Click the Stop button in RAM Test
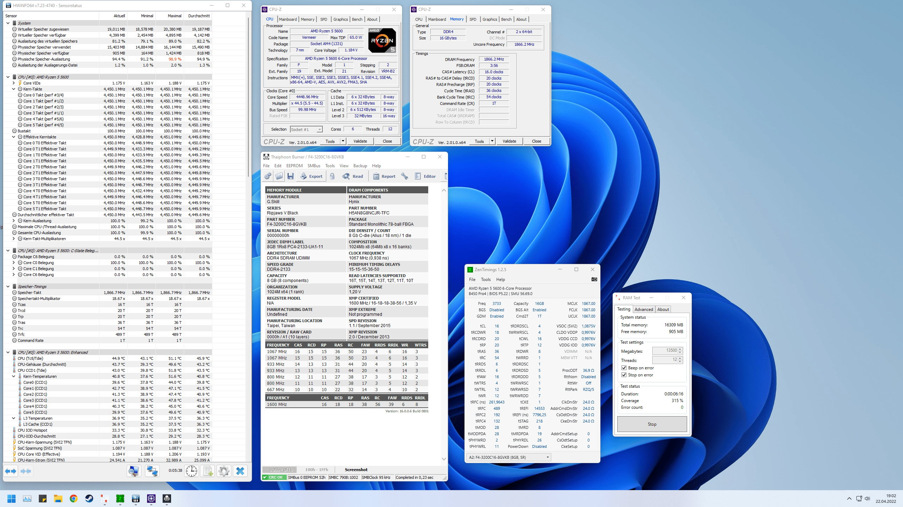 (x=652, y=424)
